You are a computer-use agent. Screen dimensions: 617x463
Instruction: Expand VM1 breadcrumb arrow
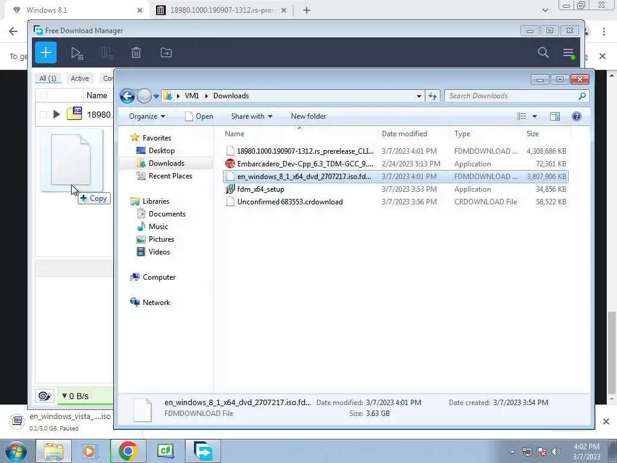point(206,96)
